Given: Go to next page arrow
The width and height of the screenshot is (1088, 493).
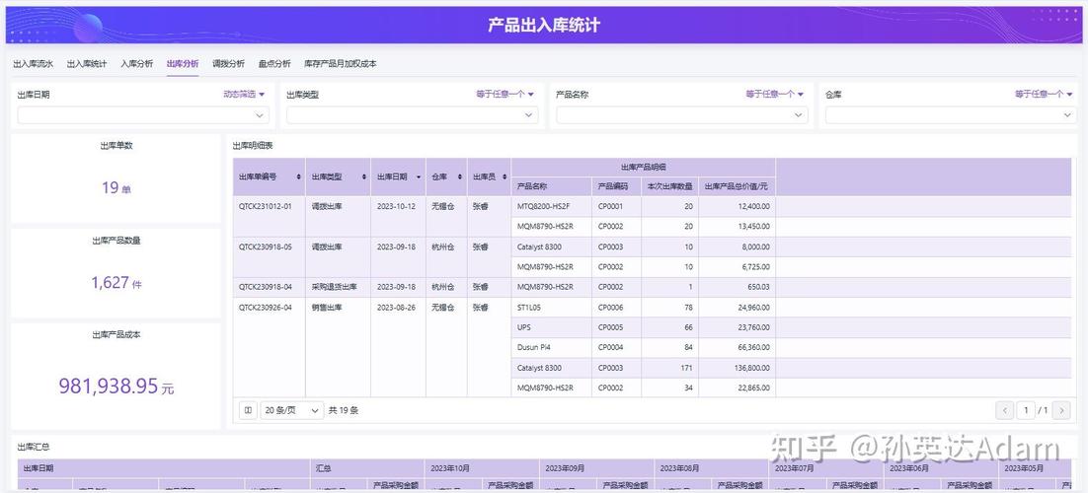Looking at the screenshot, I should (1061, 410).
